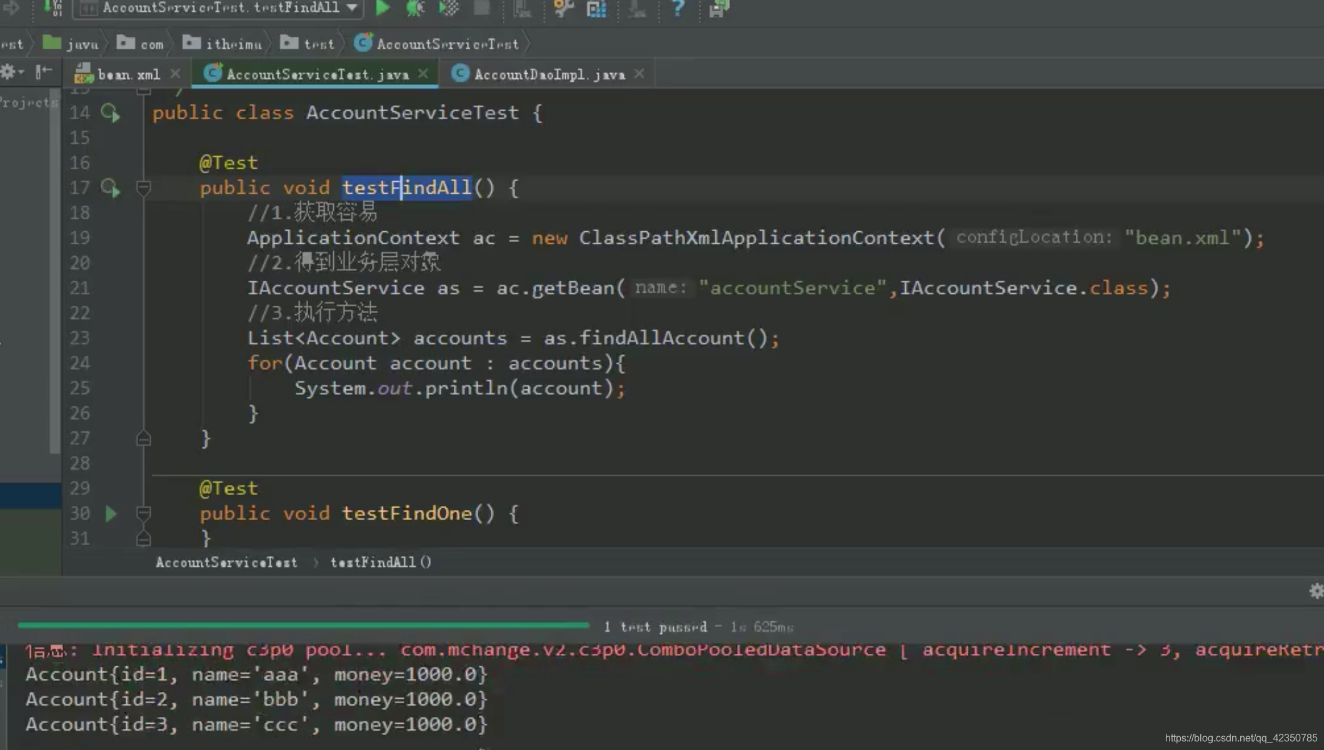Click the AccountServiceTest class breadcrumb
This screenshot has width=1324, height=750.
click(436, 44)
